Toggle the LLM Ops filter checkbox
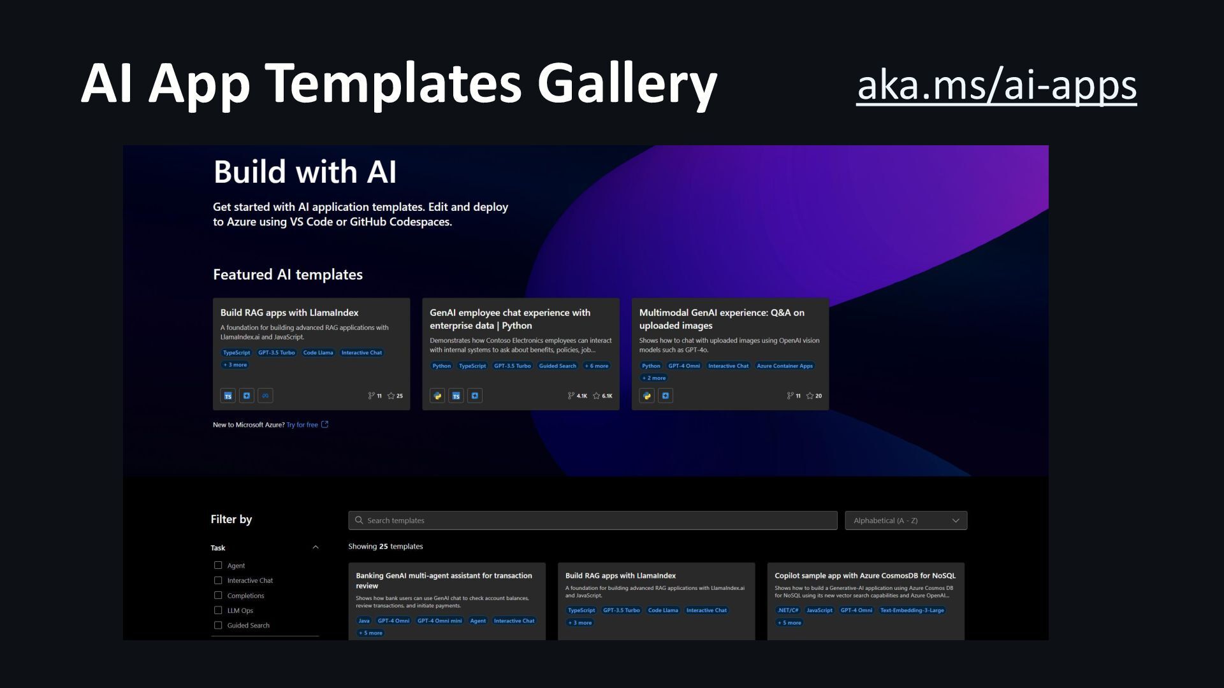1224x688 pixels. [218, 610]
